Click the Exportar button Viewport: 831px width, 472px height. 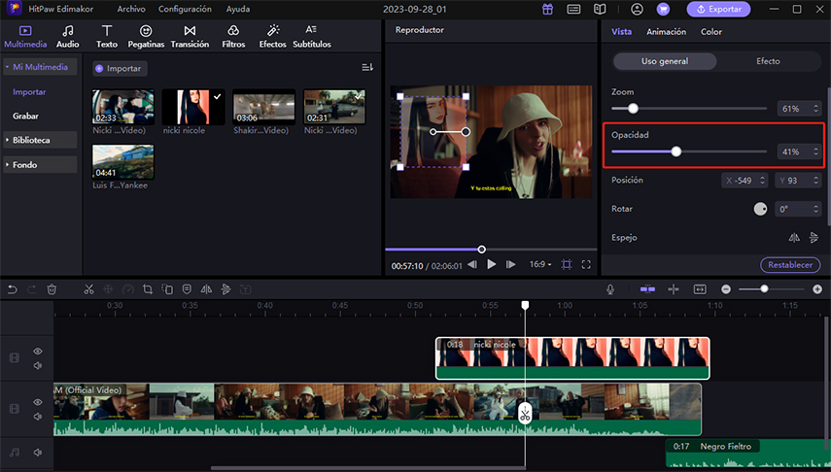click(718, 9)
